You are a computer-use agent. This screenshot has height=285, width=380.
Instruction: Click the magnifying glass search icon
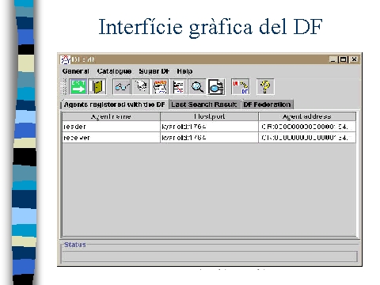click(x=197, y=87)
